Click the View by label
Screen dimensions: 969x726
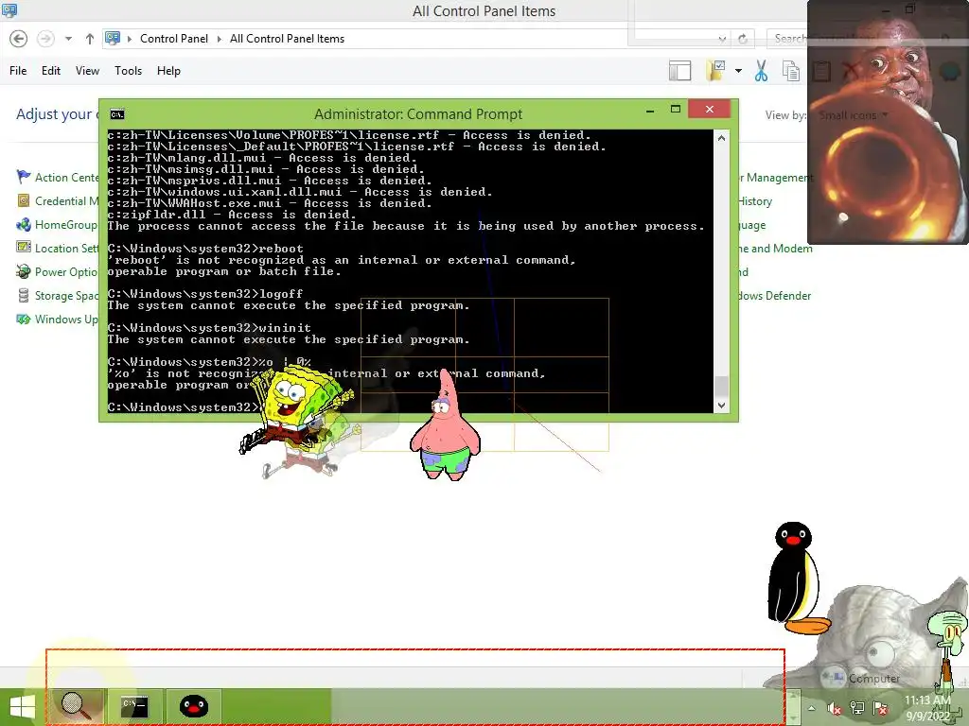785,114
